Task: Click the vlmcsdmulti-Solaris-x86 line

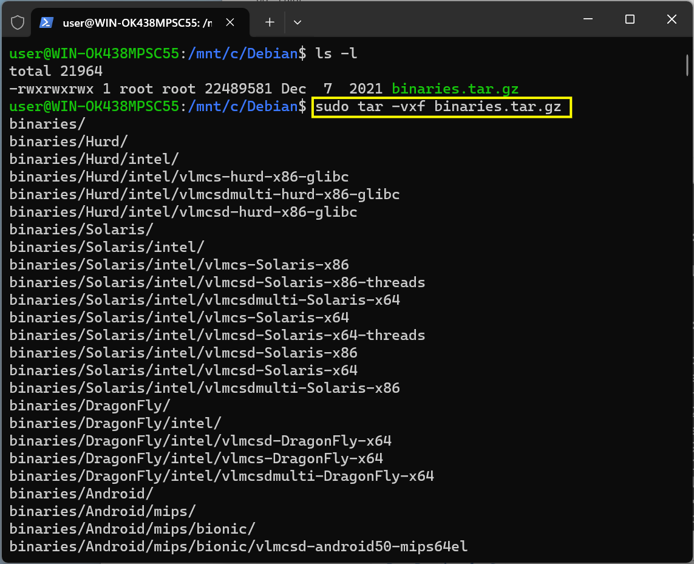Action: pos(205,389)
